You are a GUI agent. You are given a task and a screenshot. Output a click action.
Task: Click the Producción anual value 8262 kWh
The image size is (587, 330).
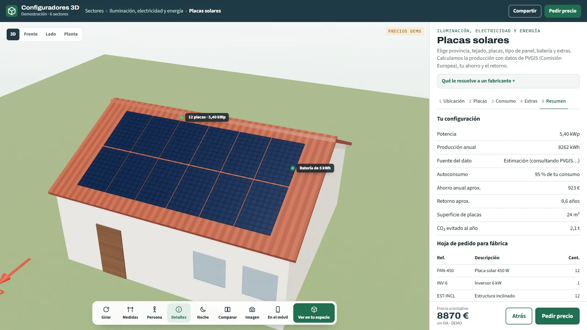point(569,147)
